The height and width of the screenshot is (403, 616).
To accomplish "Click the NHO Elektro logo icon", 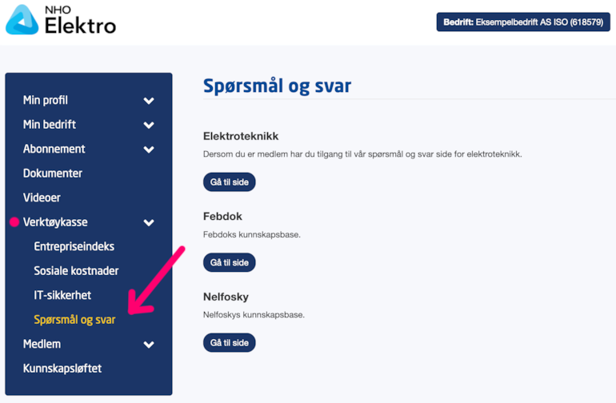I will tap(22, 20).
